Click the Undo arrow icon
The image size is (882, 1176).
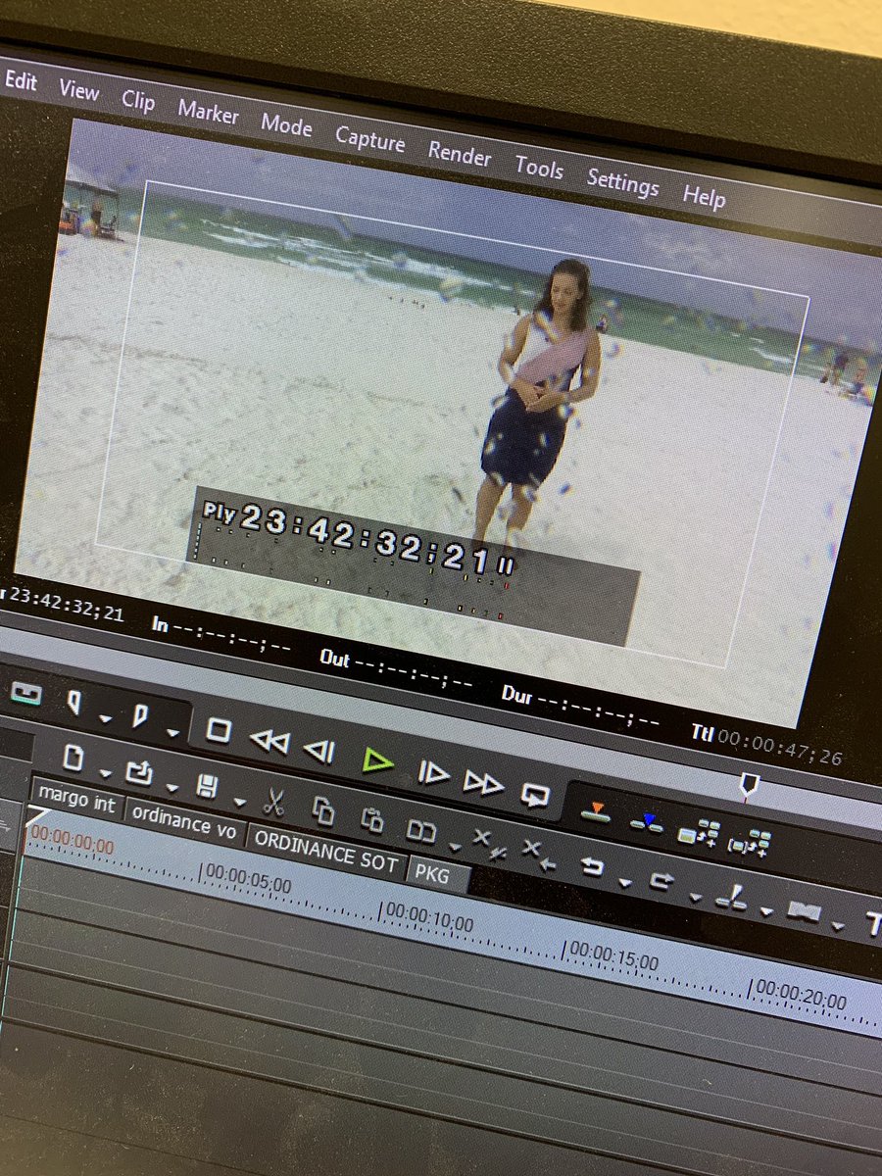(593, 866)
